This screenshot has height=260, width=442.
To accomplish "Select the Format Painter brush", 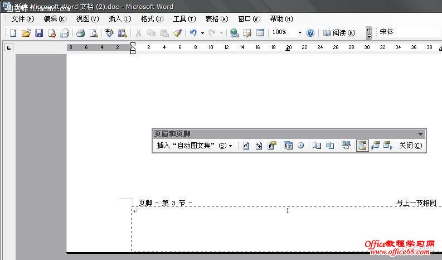I will pyautogui.click(x=178, y=33).
